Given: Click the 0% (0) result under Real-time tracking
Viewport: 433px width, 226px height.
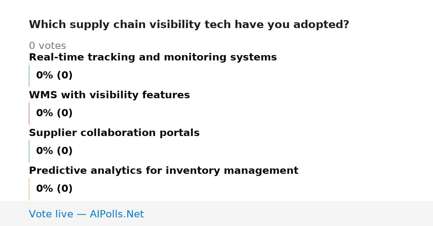Looking at the screenshot, I should 54,76.
